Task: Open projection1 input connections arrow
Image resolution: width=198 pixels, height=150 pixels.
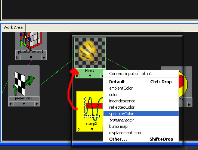Action: pos(11,104)
